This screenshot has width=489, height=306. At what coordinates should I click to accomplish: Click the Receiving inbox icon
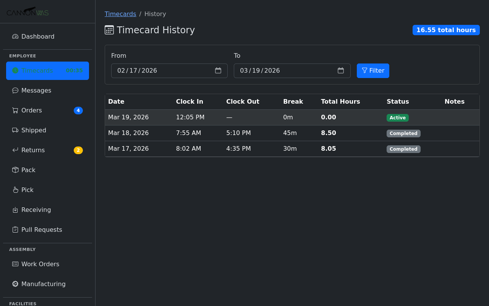coord(15,210)
